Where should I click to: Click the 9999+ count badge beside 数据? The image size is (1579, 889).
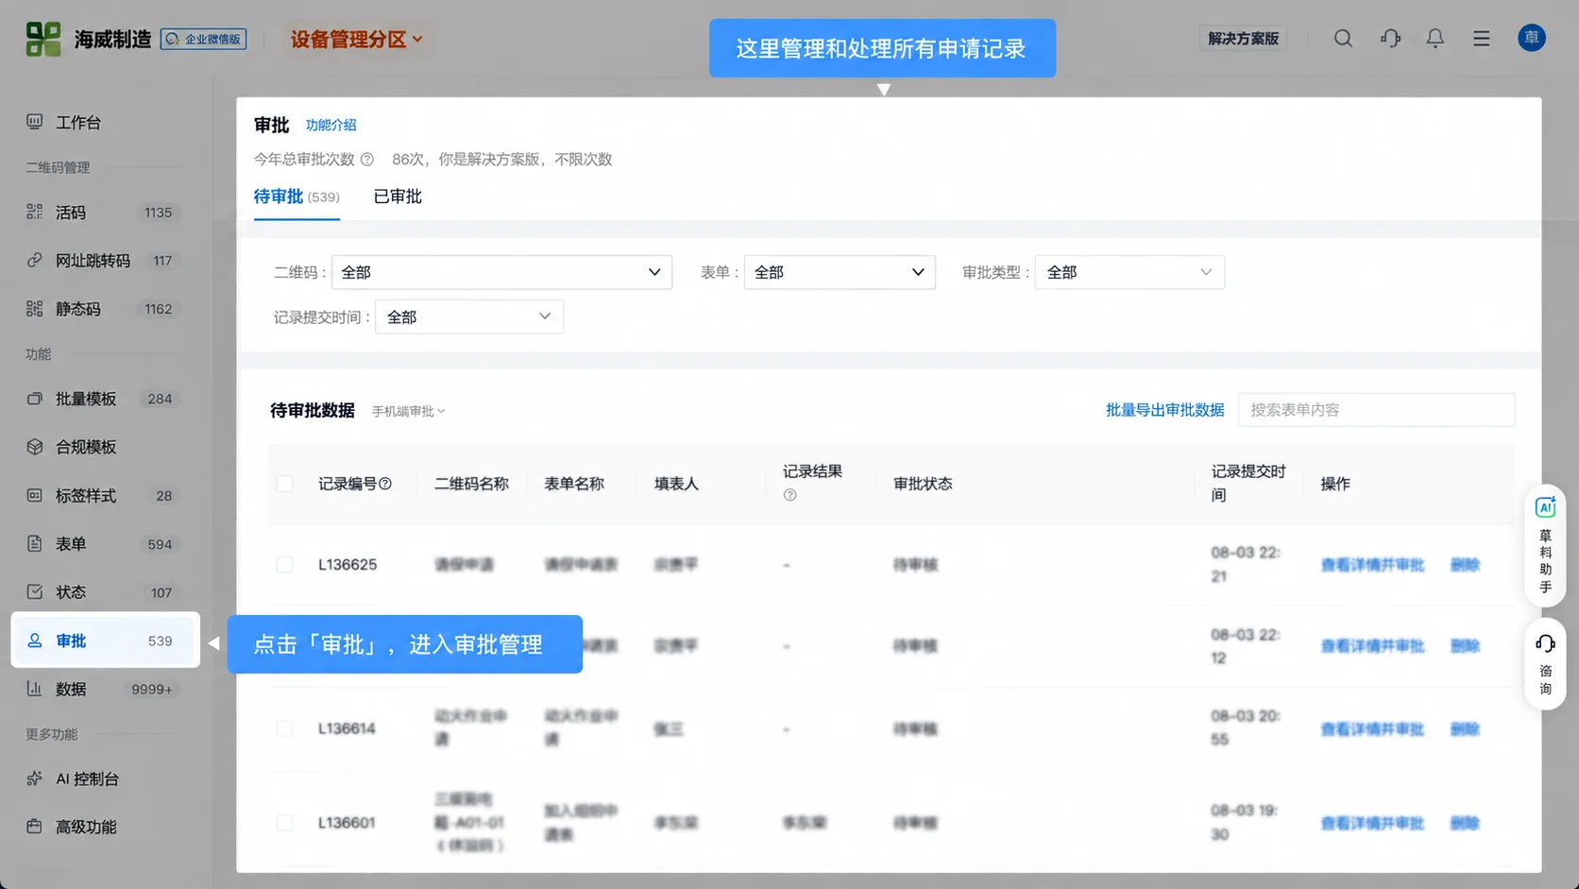151,690
